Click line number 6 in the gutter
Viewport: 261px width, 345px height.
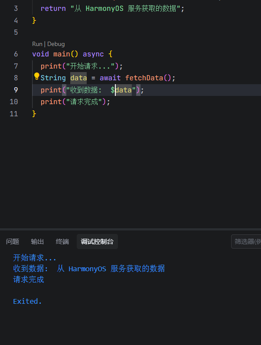16,54
